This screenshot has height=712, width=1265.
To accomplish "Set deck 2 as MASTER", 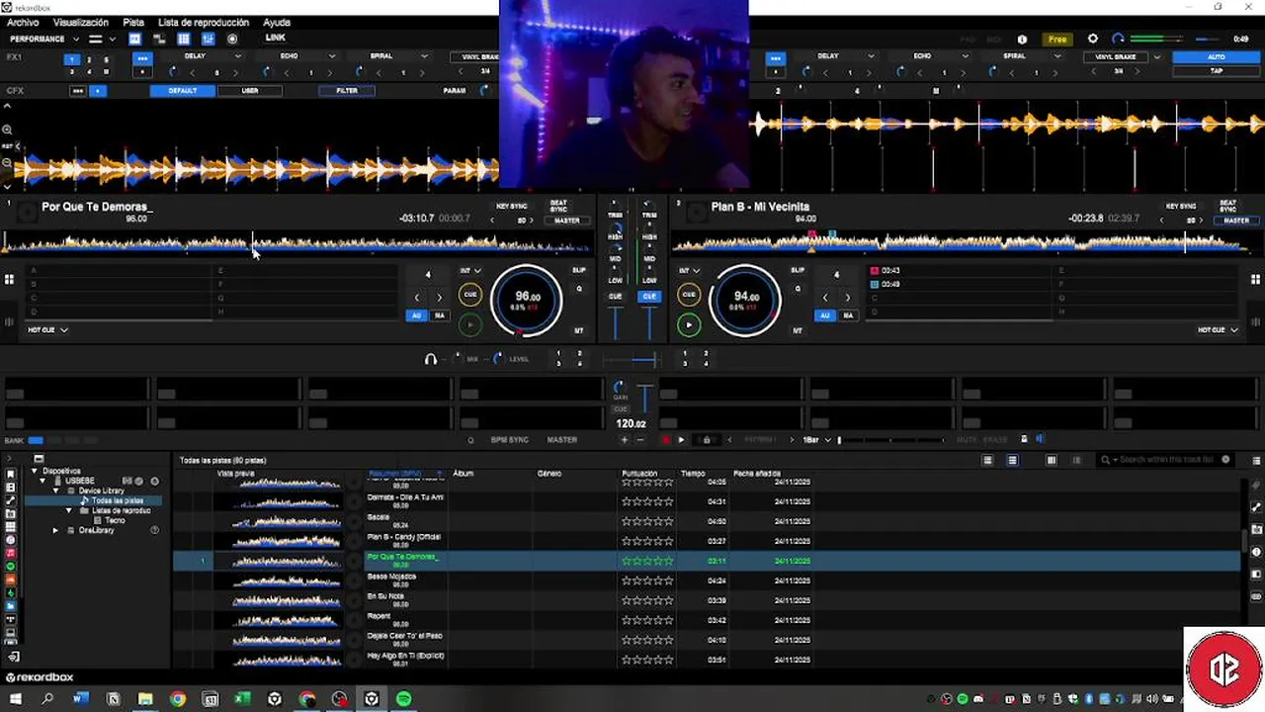I will [x=1235, y=221].
